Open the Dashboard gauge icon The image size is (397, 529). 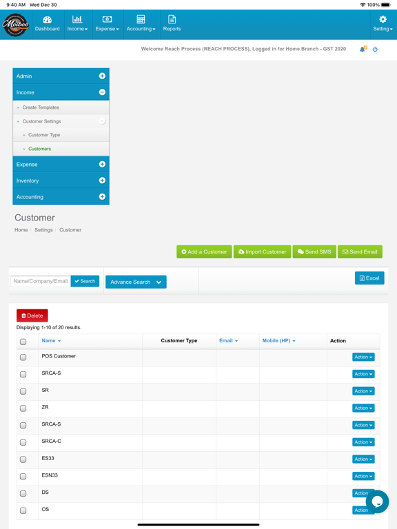tap(48, 19)
